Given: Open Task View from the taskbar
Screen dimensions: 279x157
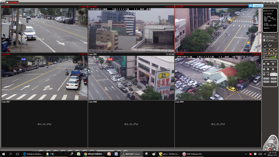Looking at the screenshot, I should coord(17,154).
